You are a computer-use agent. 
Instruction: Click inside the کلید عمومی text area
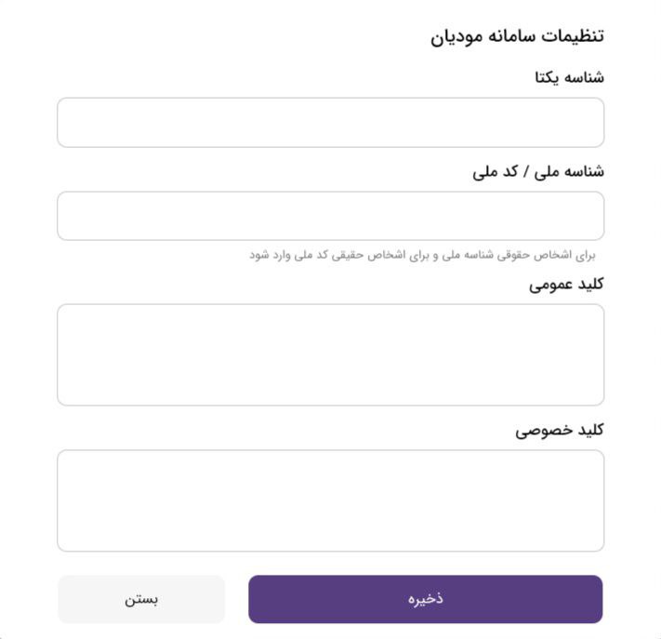point(331,354)
